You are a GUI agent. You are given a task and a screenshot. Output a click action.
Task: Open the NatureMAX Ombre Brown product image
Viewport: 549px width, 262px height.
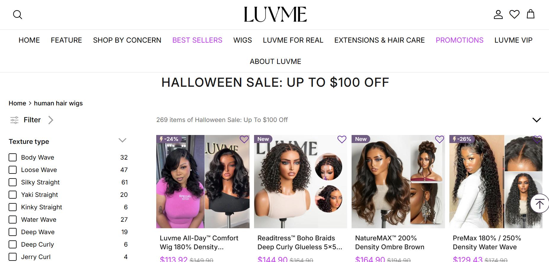398,181
